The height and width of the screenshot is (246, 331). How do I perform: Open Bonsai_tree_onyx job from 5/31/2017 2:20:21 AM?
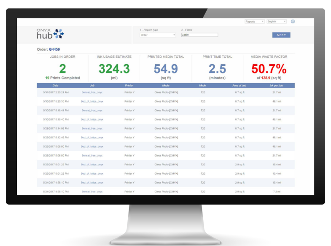[92, 92]
